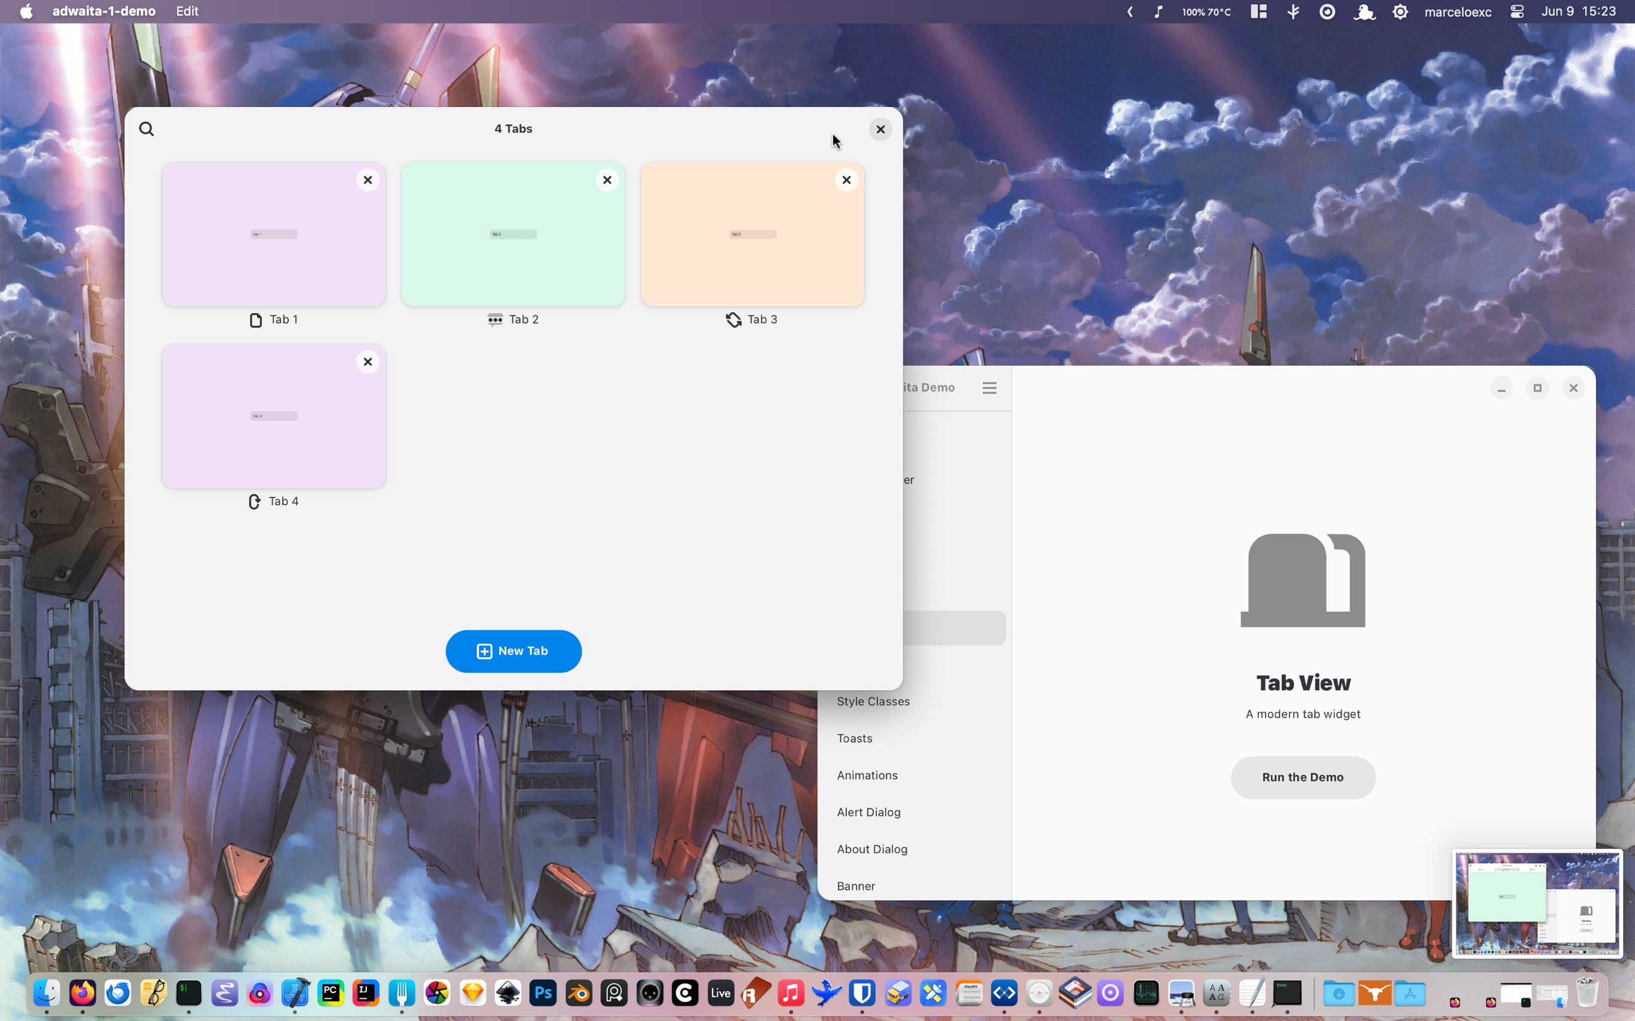The height and width of the screenshot is (1021, 1635).
Task: Open Font Book from the dock
Action: coord(1217,993)
